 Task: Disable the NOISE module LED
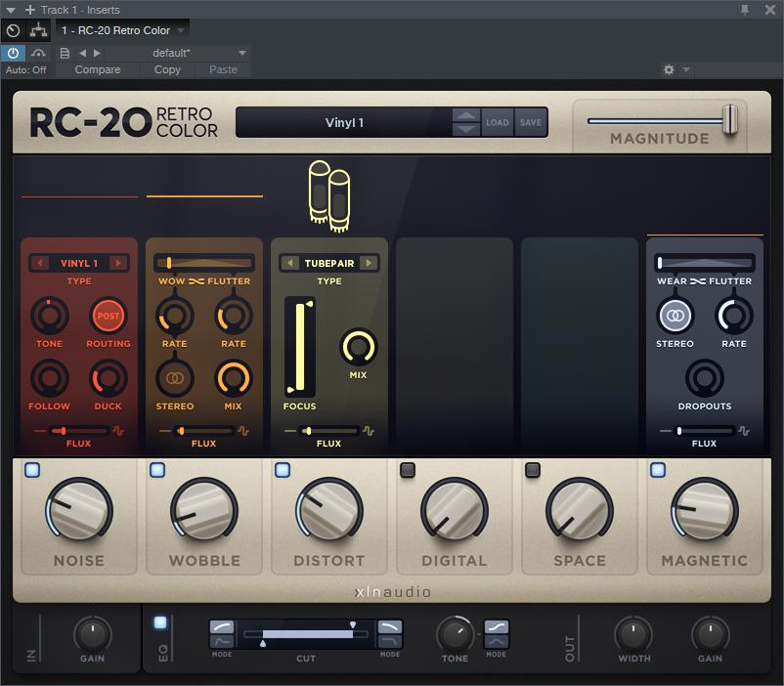[x=32, y=469]
